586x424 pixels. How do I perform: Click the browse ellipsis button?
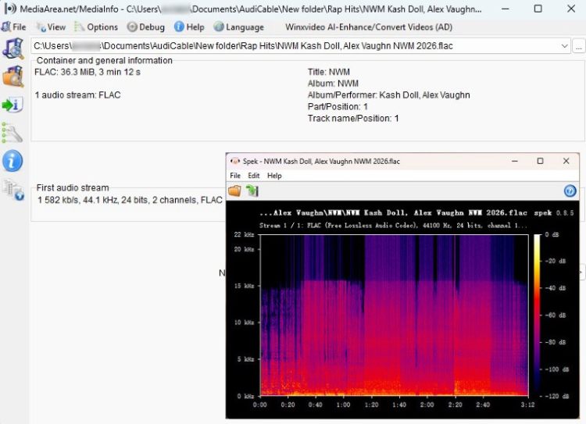pyautogui.click(x=578, y=47)
